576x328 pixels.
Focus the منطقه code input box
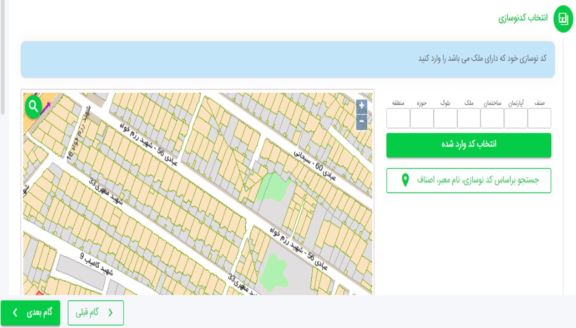[x=398, y=118]
